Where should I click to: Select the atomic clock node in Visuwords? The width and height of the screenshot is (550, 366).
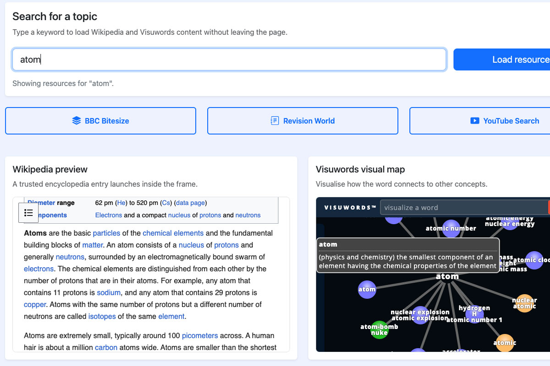[534, 260]
